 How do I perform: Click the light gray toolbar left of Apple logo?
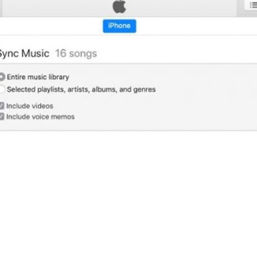(57, 8)
